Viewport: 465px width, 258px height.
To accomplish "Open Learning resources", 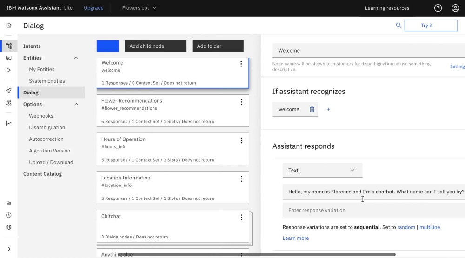I will [387, 8].
